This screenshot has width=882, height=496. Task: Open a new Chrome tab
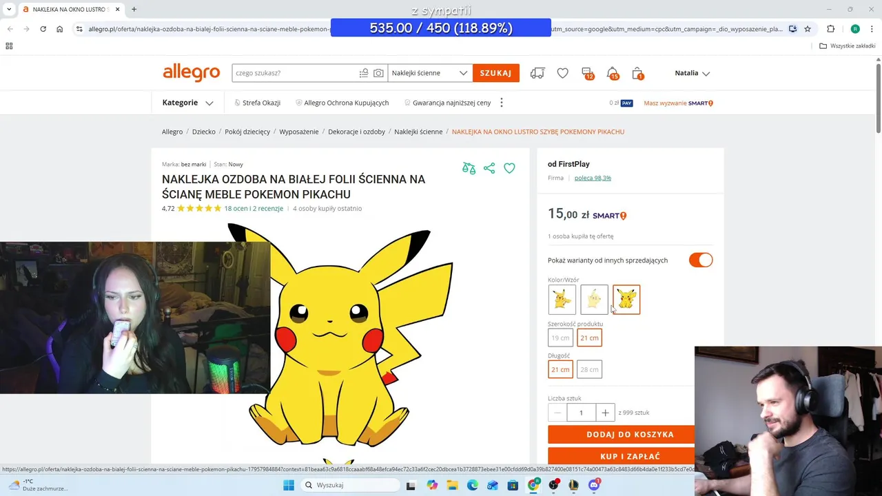[x=134, y=9]
